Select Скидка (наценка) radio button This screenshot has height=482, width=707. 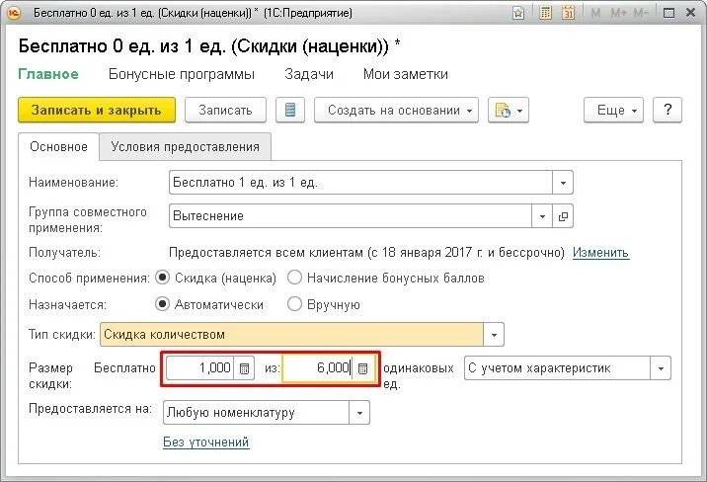(x=162, y=278)
